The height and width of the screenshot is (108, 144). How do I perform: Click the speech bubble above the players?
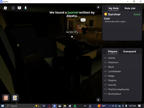83,20
